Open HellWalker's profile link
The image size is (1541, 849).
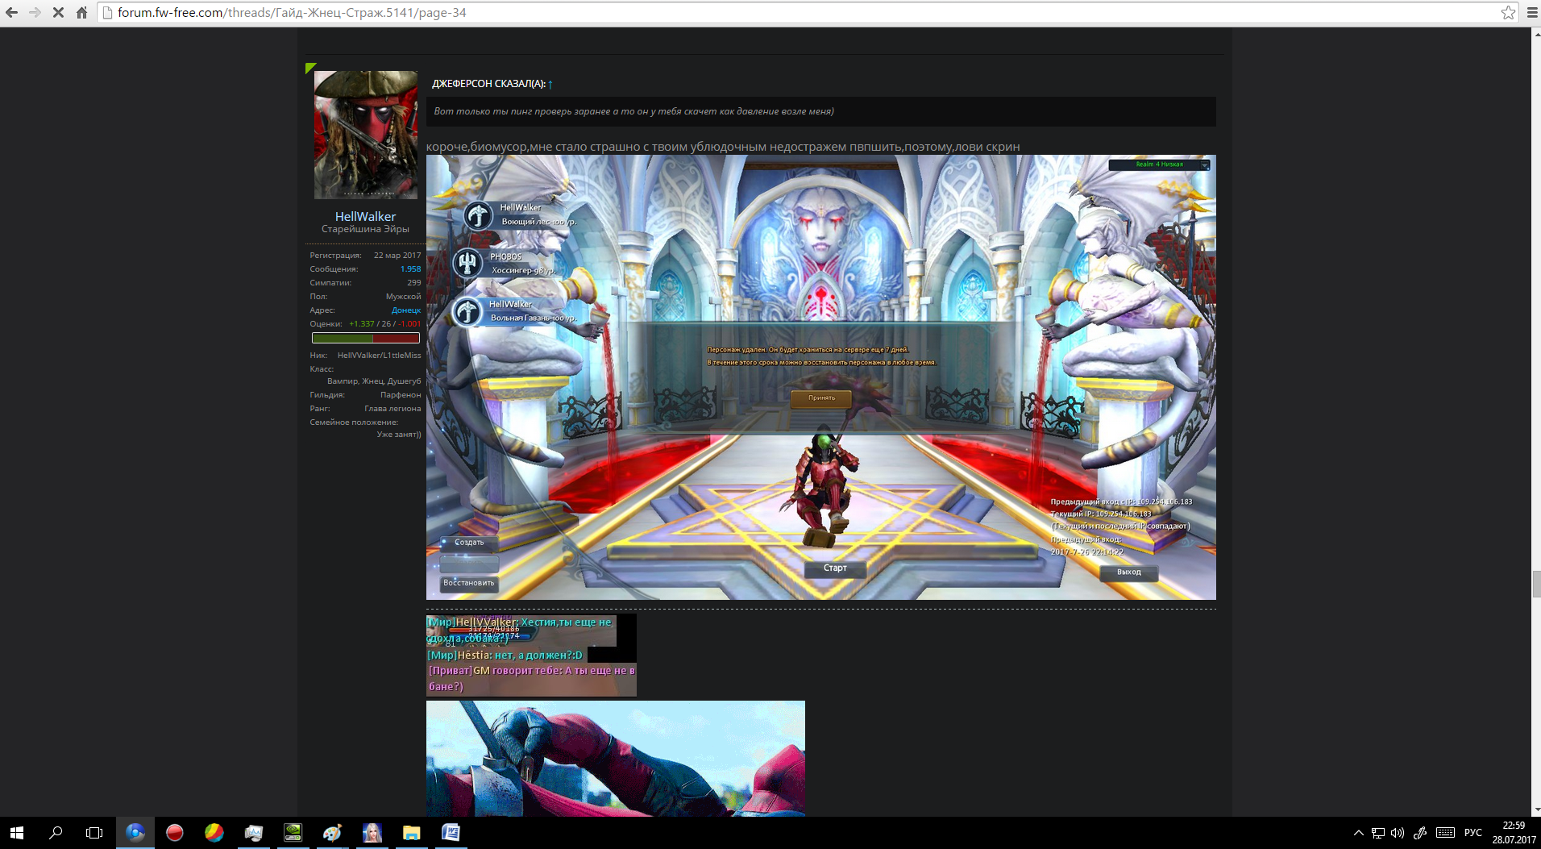365,216
